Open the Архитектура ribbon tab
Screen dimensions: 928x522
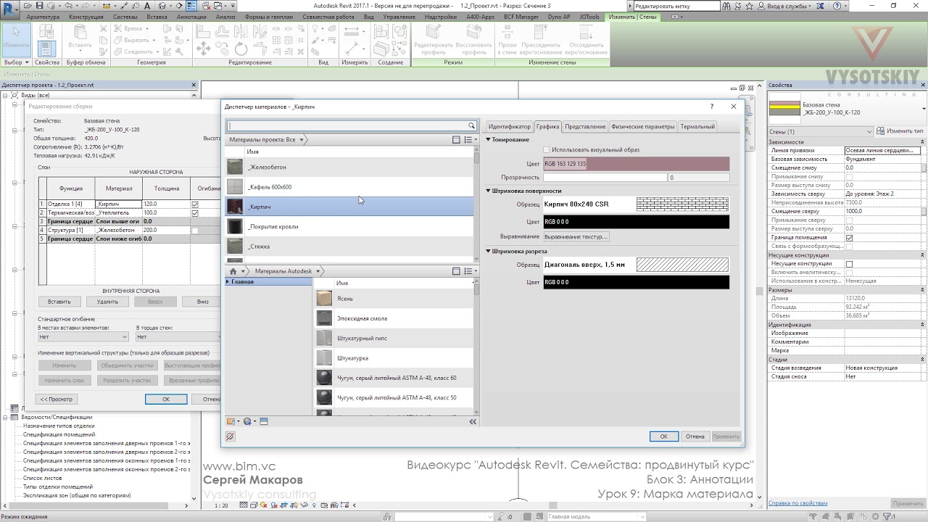pos(43,16)
